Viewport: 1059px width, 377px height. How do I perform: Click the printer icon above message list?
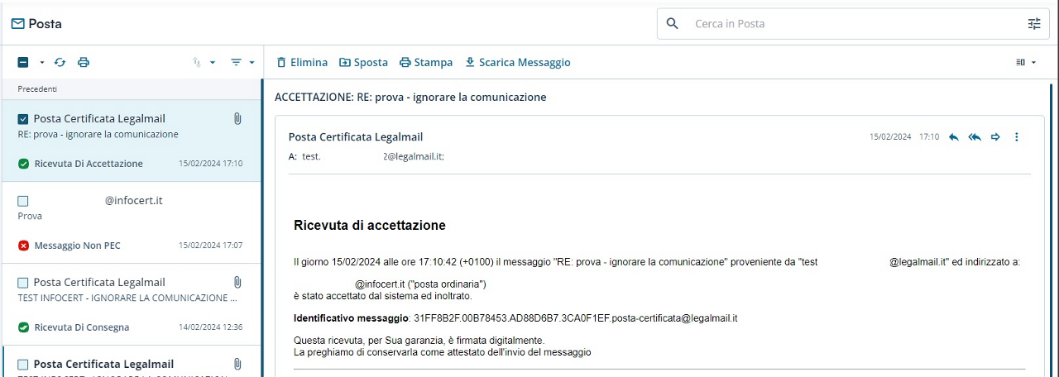tap(84, 62)
